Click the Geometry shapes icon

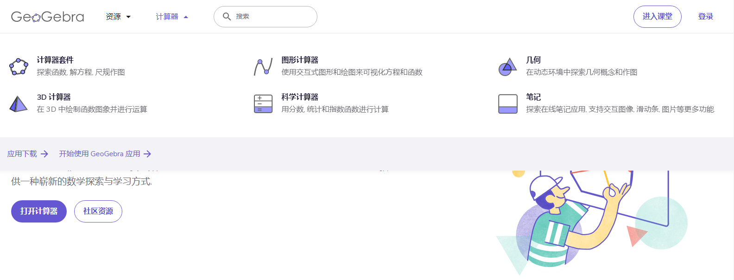507,67
